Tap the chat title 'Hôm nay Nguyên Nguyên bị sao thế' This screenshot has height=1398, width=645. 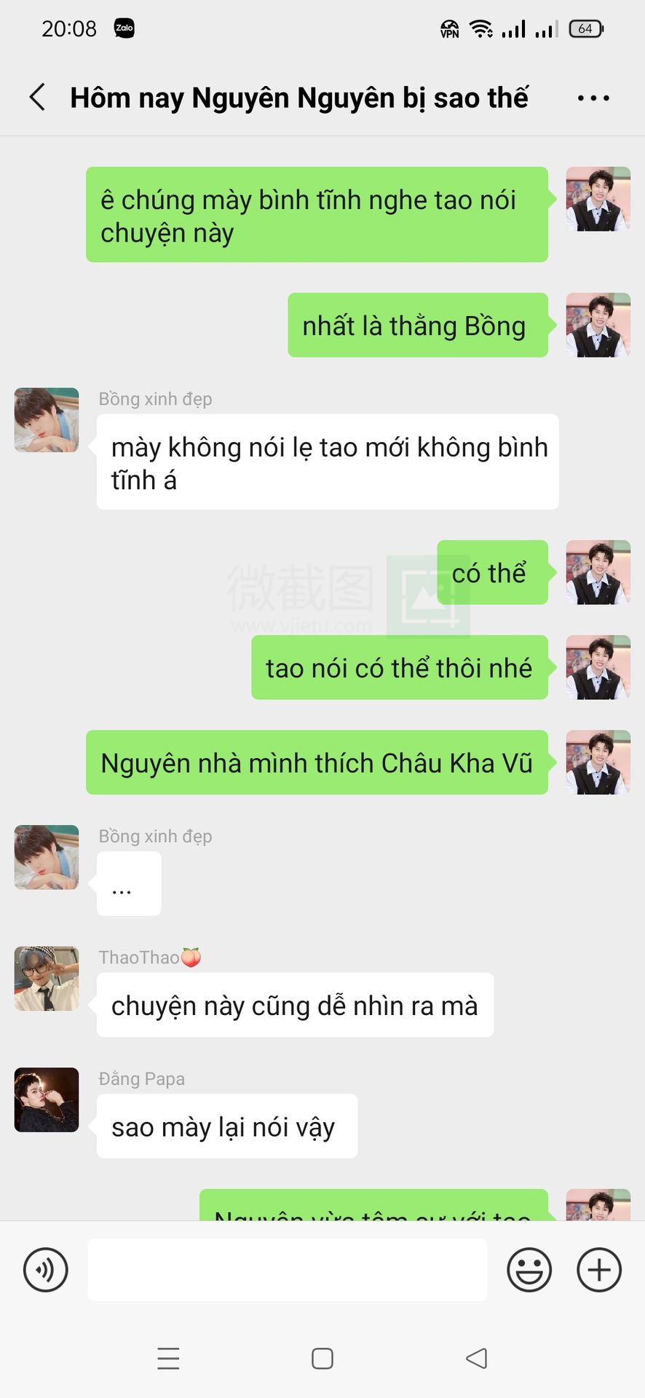click(x=299, y=98)
